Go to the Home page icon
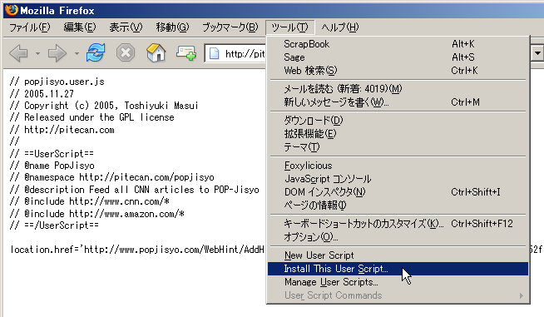 coord(156,52)
